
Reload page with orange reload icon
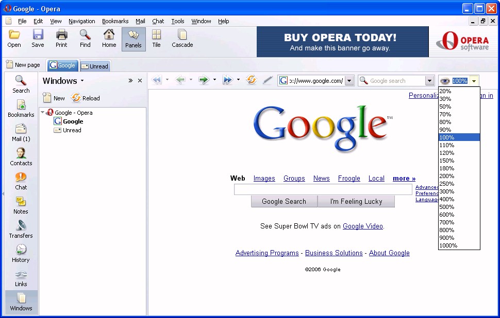coord(251,80)
